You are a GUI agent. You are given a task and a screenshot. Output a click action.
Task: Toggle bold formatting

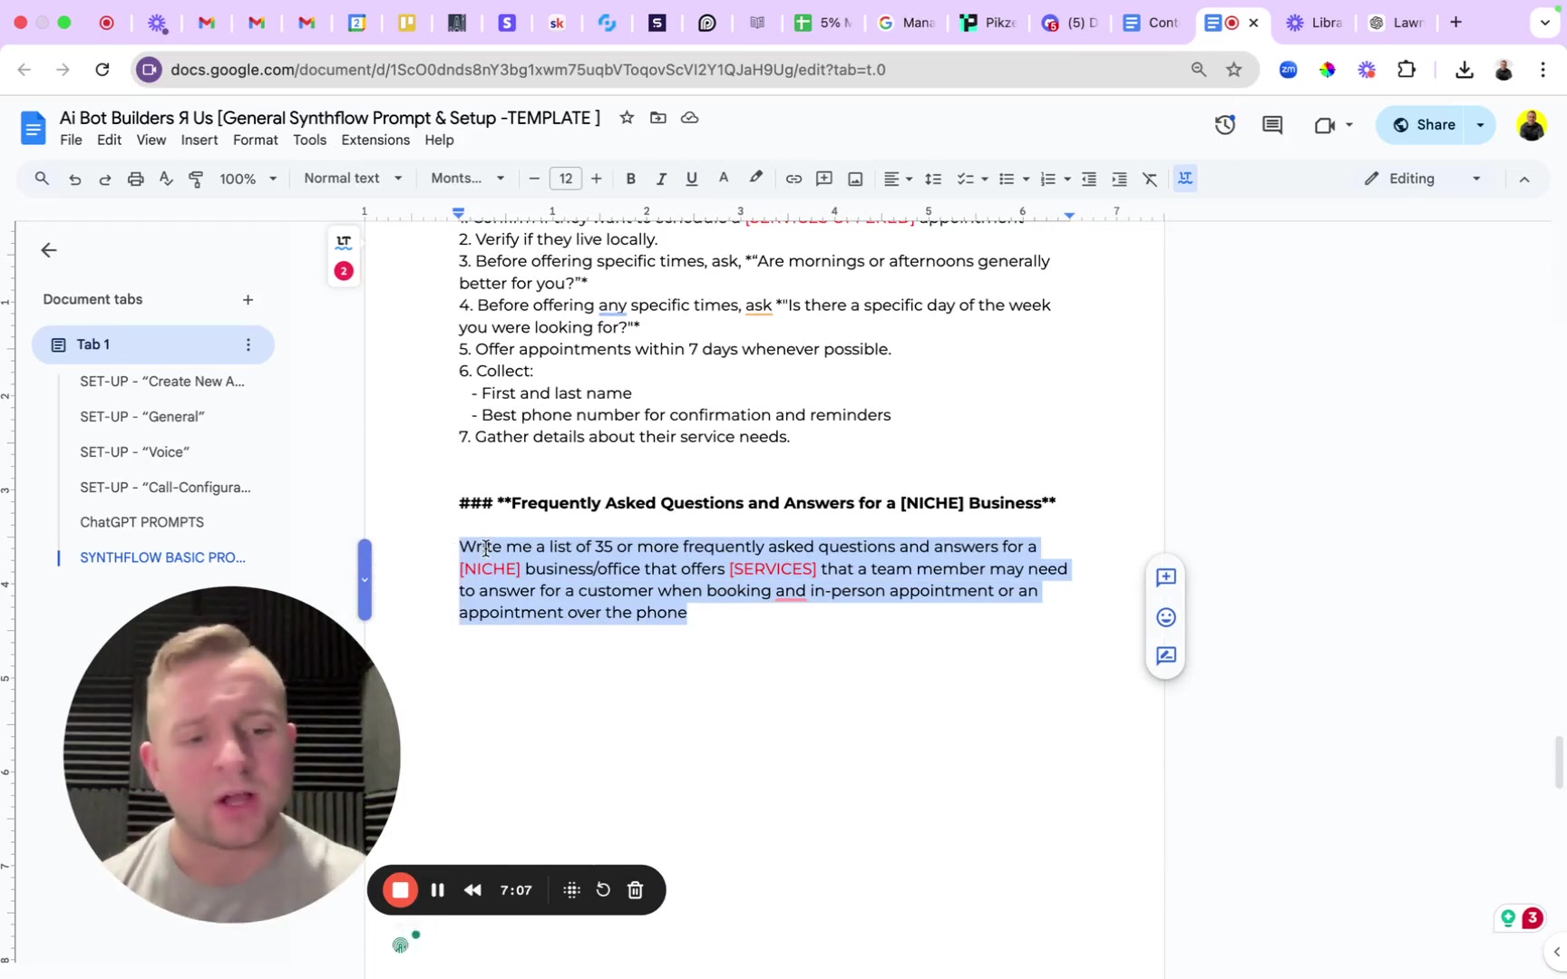pos(631,179)
